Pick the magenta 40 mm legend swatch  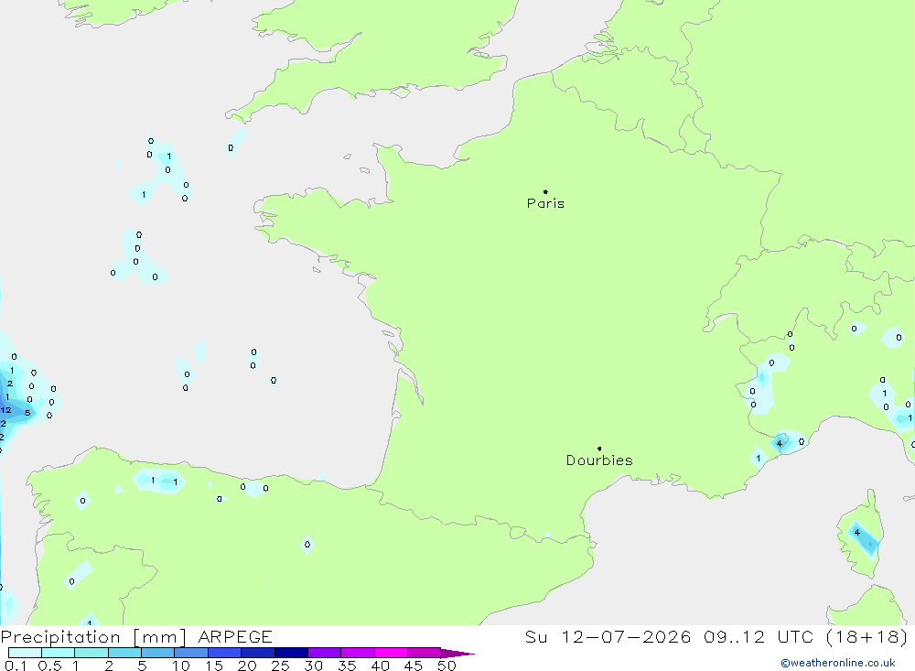pyautogui.click(x=391, y=653)
